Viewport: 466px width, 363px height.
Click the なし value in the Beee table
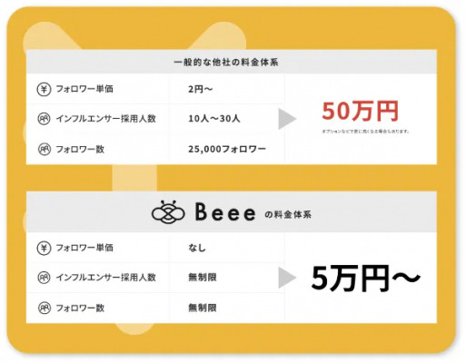point(197,248)
